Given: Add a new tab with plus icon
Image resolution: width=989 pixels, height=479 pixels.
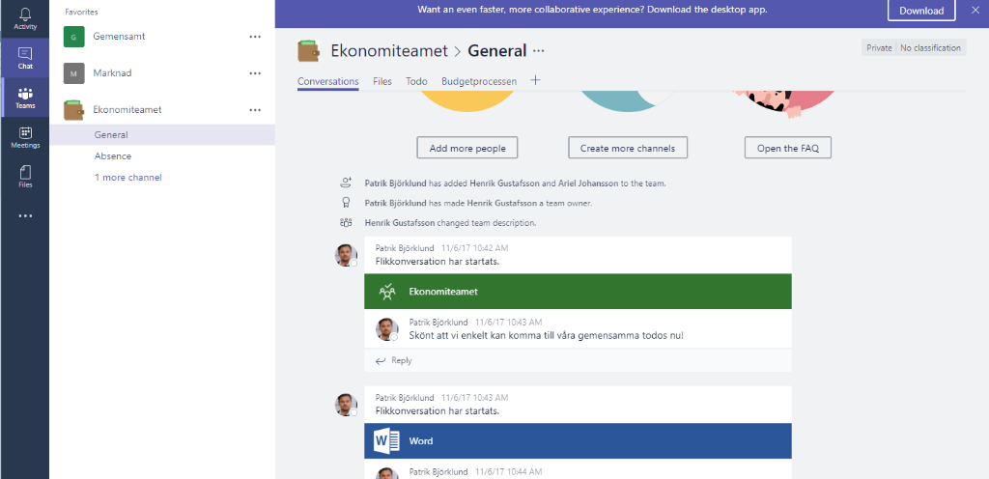Looking at the screenshot, I should [535, 81].
